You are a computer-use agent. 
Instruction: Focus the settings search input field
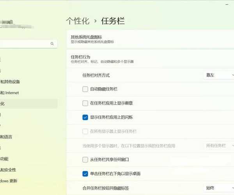23,44
